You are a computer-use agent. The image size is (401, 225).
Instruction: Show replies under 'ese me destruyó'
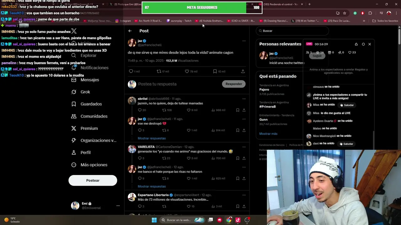[x=152, y=138]
